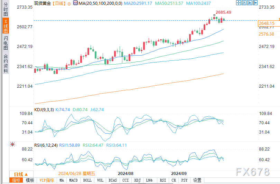This screenshot has height=184, width=280.
Task: Open the 合约资料 side panel
Action: pyautogui.click(x=5, y=63)
